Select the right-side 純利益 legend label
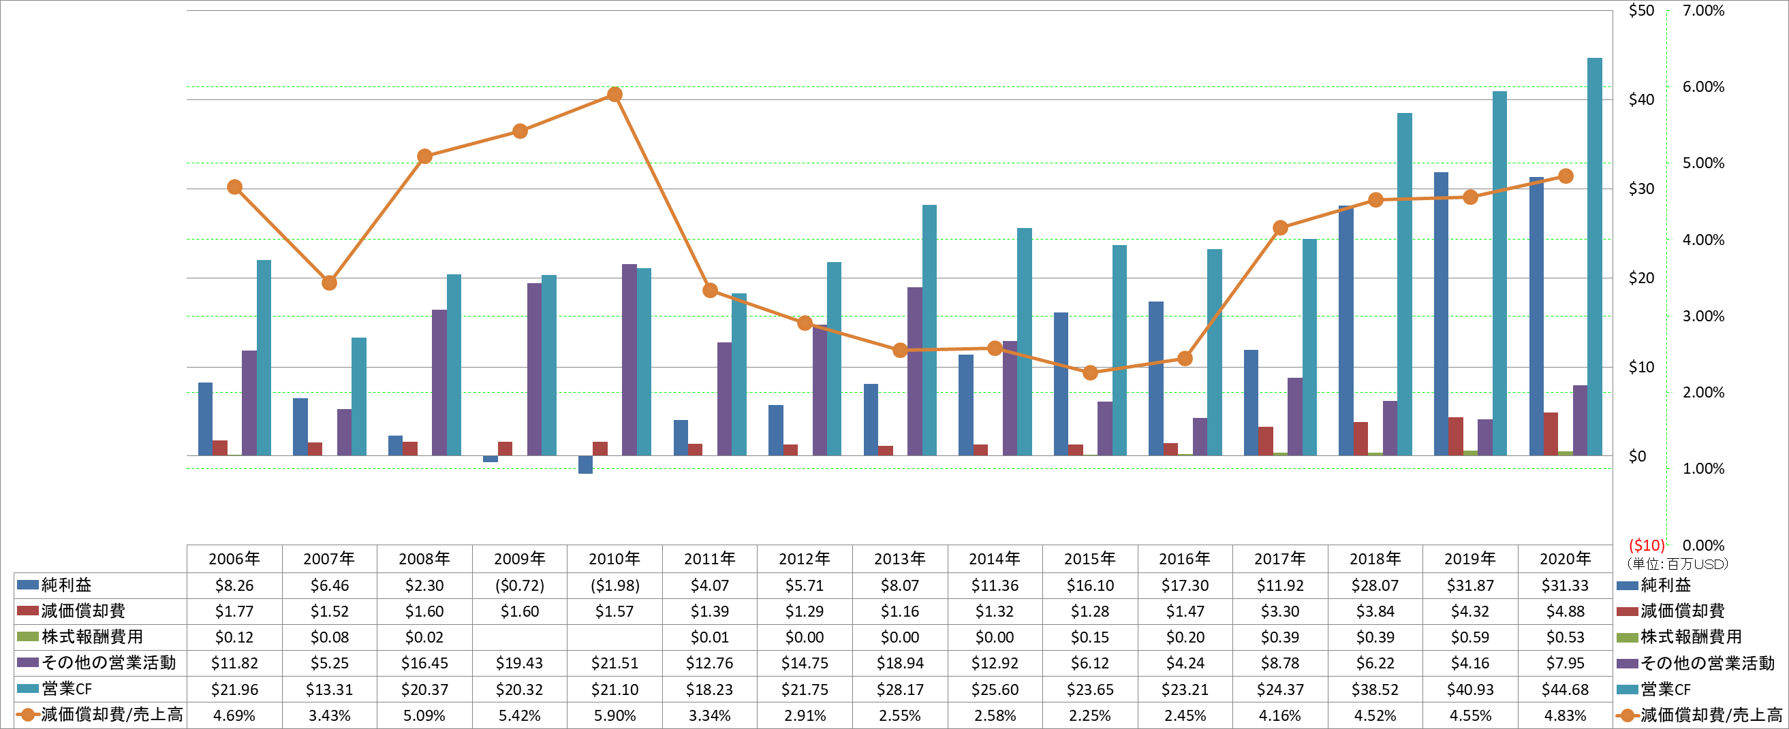Viewport: 1789px width, 729px height. pyautogui.click(x=1666, y=585)
